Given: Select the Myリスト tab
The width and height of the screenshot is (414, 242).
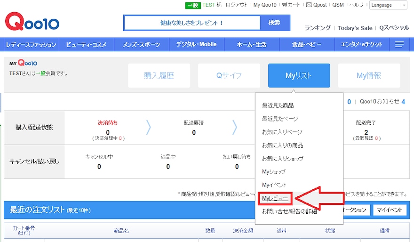Looking at the screenshot, I should tap(299, 75).
